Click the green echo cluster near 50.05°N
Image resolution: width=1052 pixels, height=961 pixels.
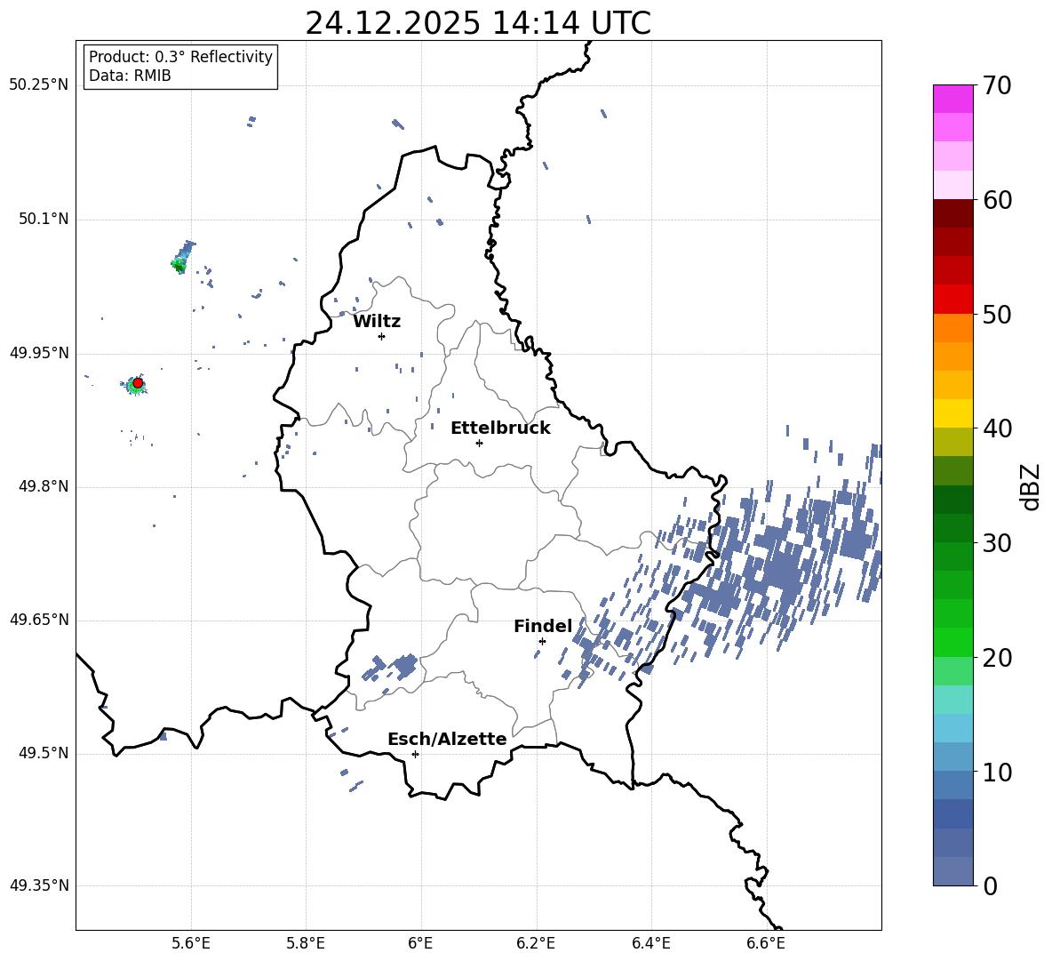tap(179, 265)
